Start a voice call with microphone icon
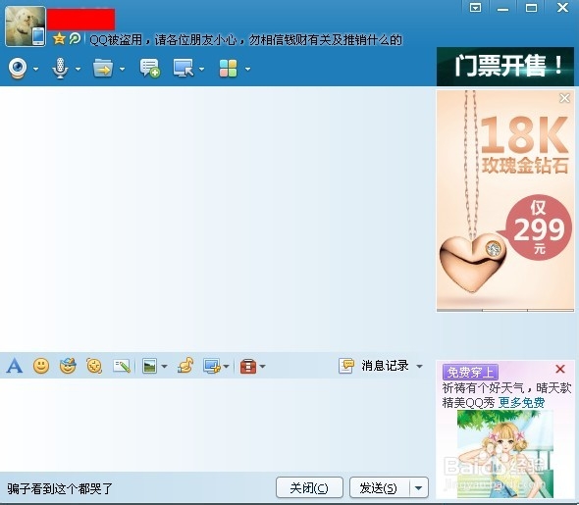Image resolution: width=579 pixels, height=505 pixels. pos(60,69)
